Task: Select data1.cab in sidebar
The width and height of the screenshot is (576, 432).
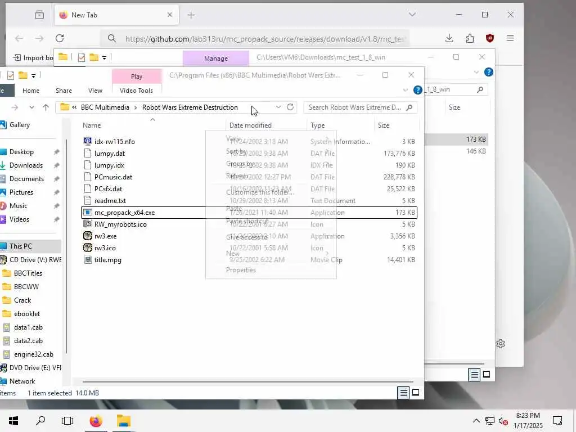Action: (x=28, y=327)
